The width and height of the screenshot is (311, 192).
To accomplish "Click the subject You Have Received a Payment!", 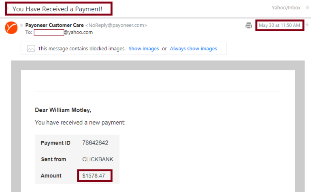I will [58, 9].
